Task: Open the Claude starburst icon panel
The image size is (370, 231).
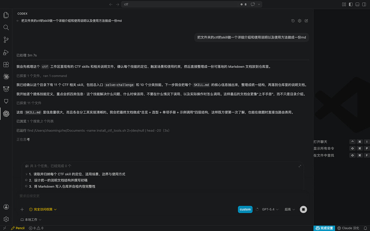Action: [6, 77]
